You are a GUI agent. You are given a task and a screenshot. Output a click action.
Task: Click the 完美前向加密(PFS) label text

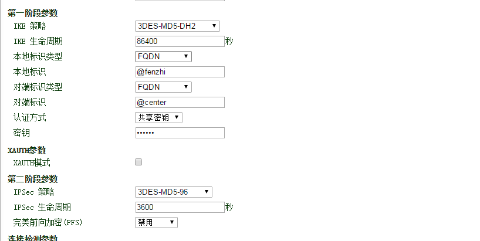[46, 223]
